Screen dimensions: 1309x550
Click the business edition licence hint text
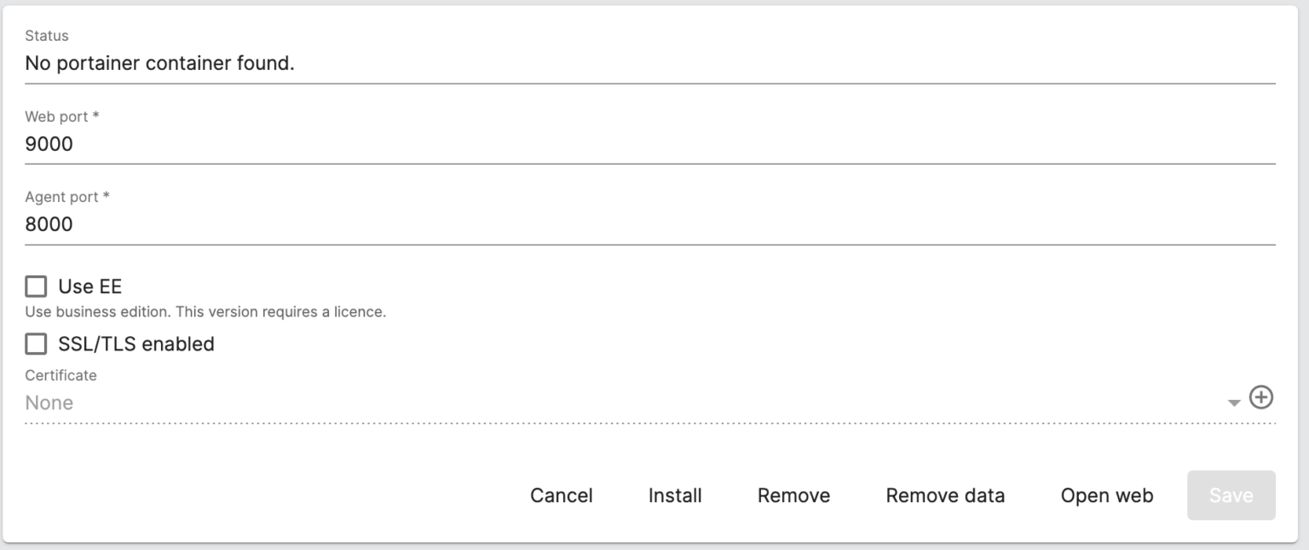pyautogui.click(x=205, y=312)
